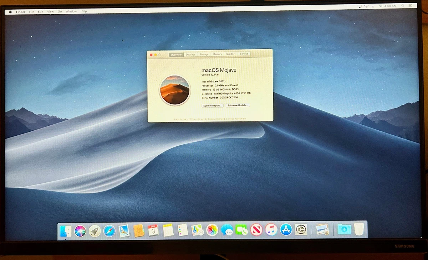The width and height of the screenshot is (428, 260).
Task: Open Spotlight search in the menu bar
Action: (x=403, y=6)
